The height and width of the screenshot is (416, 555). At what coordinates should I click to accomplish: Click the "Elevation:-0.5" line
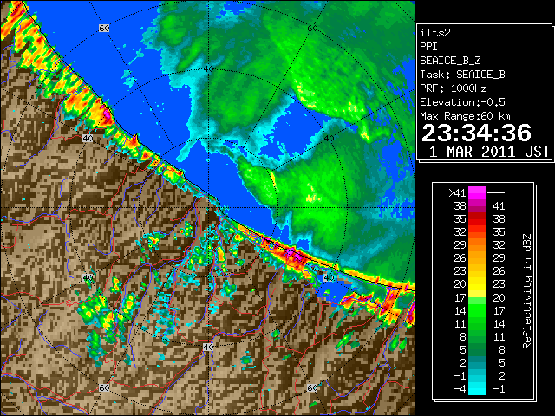point(462,102)
